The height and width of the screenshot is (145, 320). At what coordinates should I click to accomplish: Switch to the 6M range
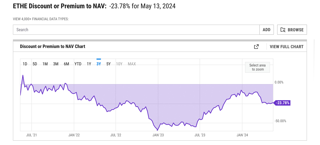coord(66,64)
